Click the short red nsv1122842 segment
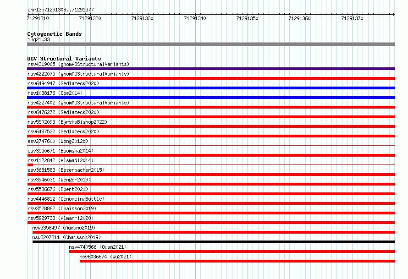This screenshot has width=408, height=279. (x=30, y=165)
